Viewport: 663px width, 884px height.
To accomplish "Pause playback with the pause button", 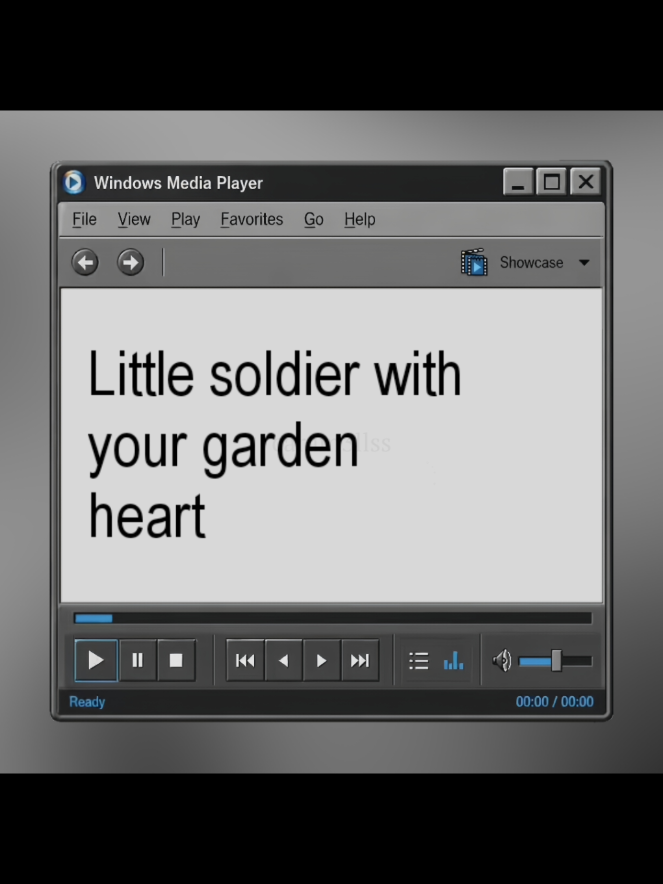I will (x=138, y=660).
